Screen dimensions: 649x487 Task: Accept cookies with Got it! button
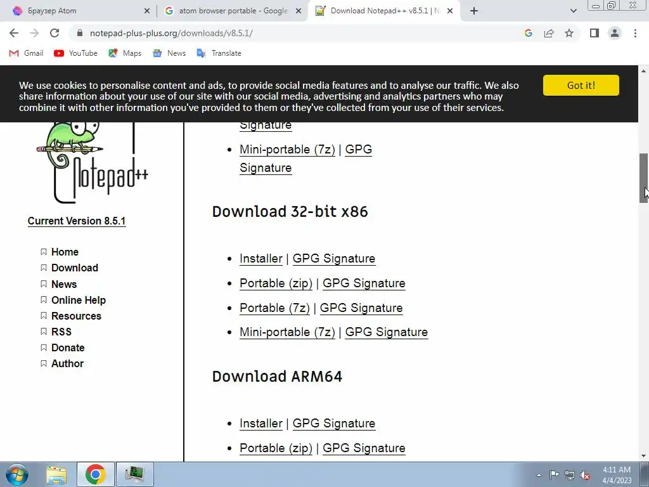[x=581, y=86]
